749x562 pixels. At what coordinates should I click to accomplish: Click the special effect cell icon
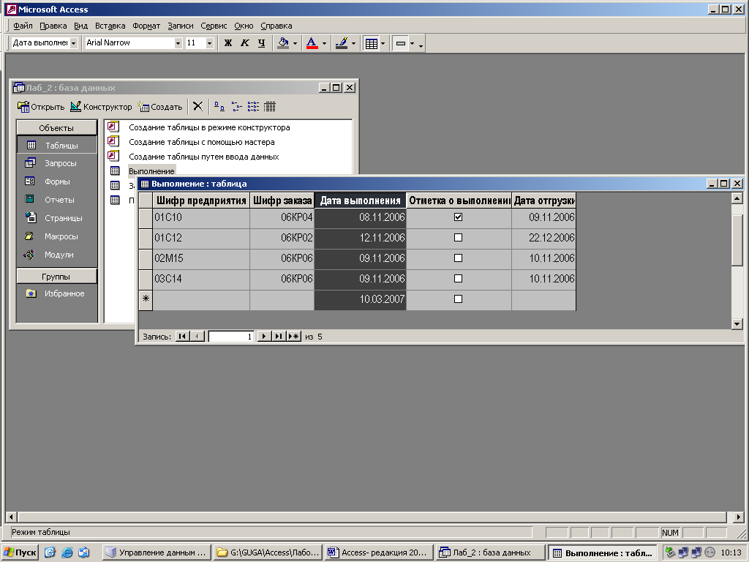[x=401, y=43]
